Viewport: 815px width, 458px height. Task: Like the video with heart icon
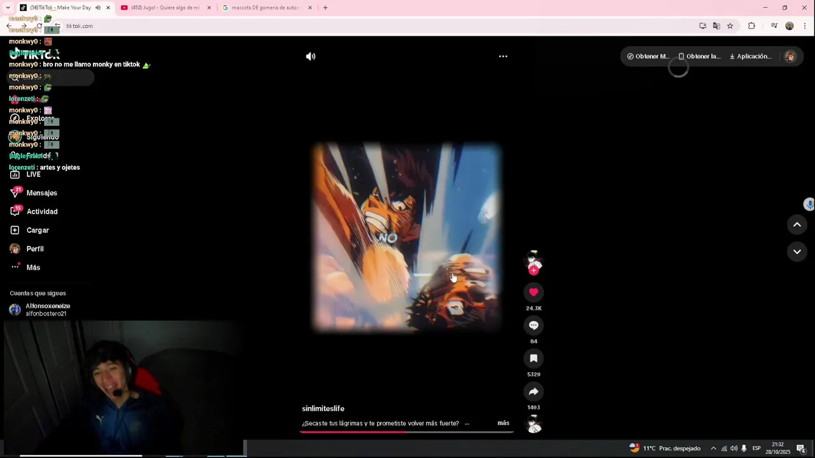534,292
